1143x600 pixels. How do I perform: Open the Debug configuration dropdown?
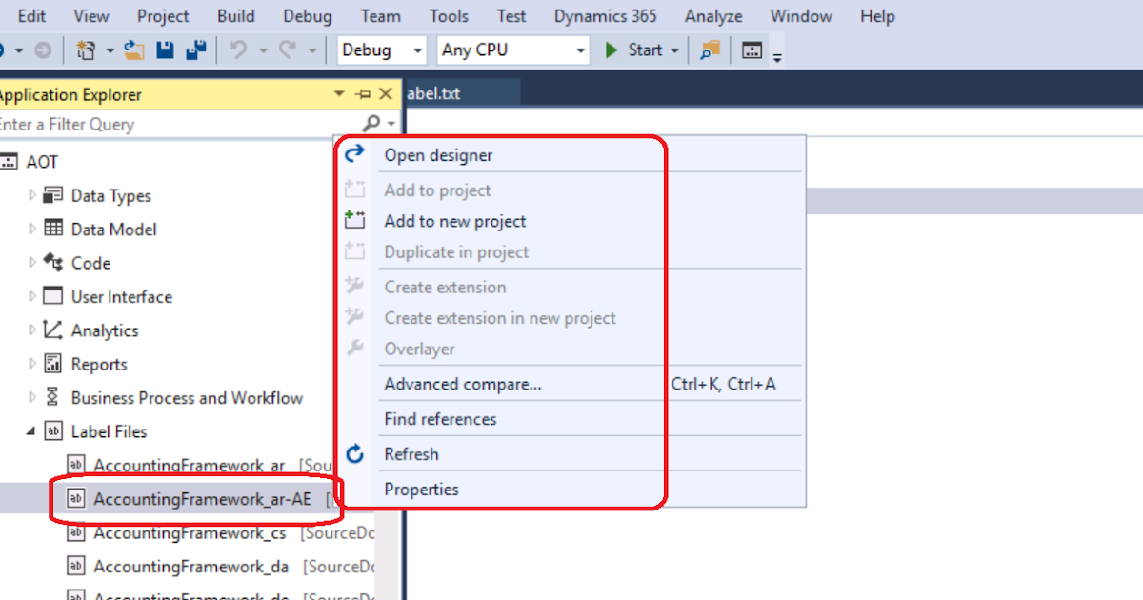click(x=417, y=50)
